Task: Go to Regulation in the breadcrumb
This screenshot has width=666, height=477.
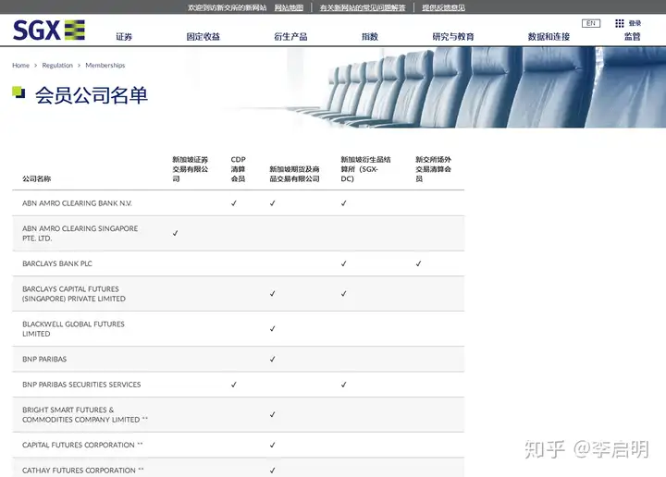Action: point(57,66)
